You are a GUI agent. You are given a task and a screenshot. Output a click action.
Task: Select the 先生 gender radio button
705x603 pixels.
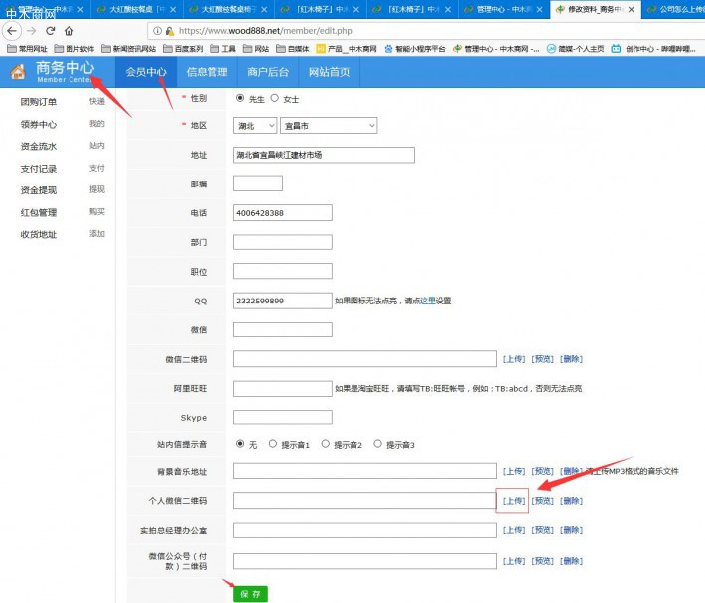[x=240, y=98]
